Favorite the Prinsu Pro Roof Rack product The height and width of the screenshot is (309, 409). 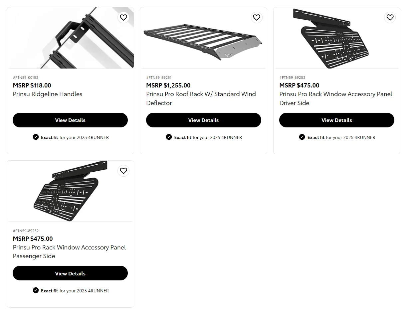pos(257,17)
